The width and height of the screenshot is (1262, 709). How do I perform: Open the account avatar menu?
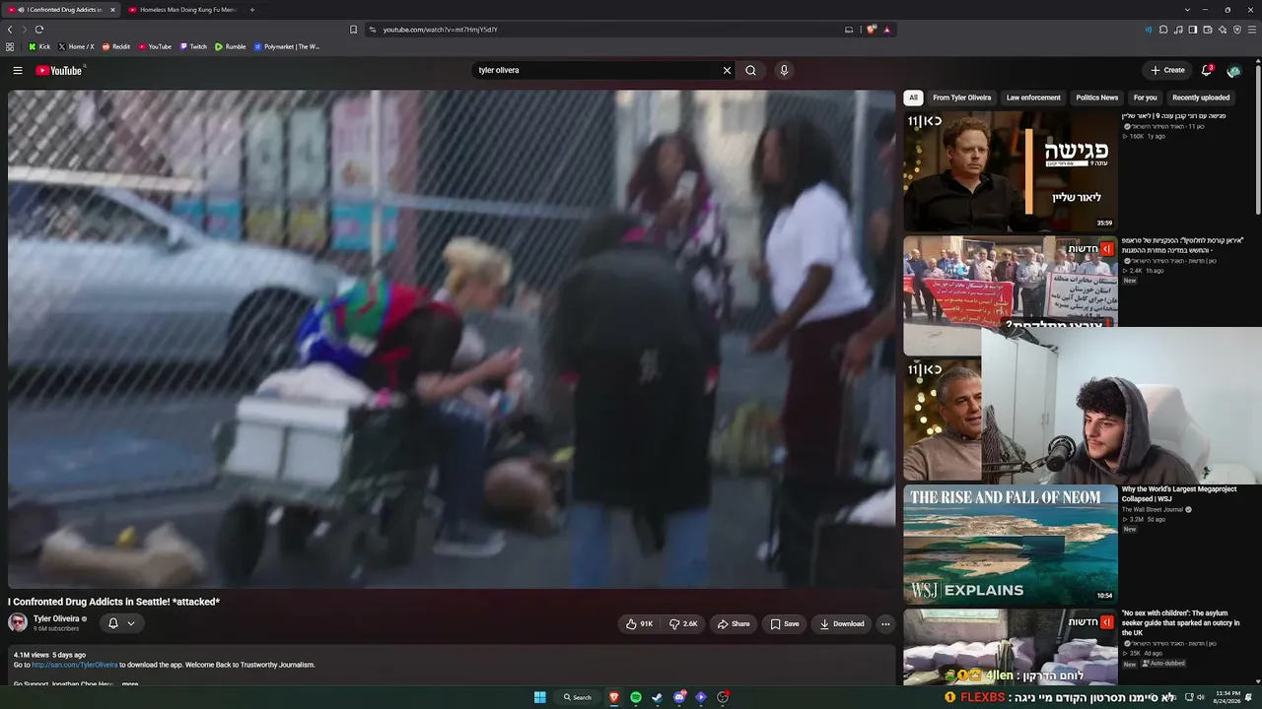pos(1233,70)
